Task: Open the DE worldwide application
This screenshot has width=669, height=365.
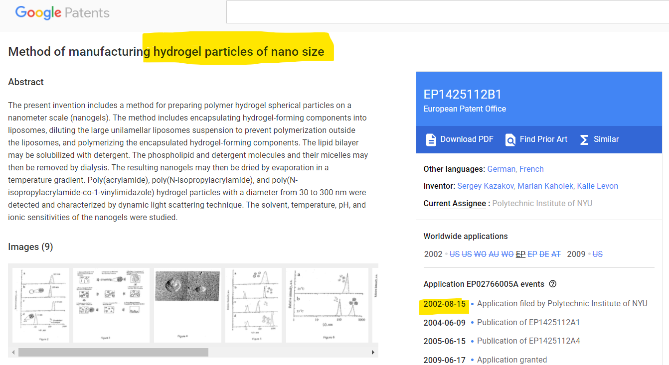Action: coord(544,254)
